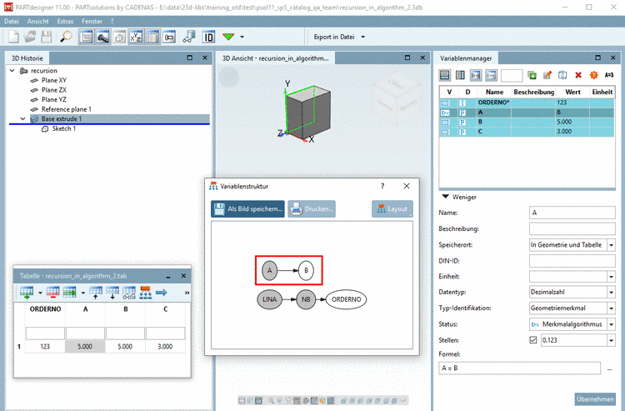Click the A=3 icon in Variablenmanager
The width and height of the screenshot is (625, 411).
pyautogui.click(x=609, y=75)
